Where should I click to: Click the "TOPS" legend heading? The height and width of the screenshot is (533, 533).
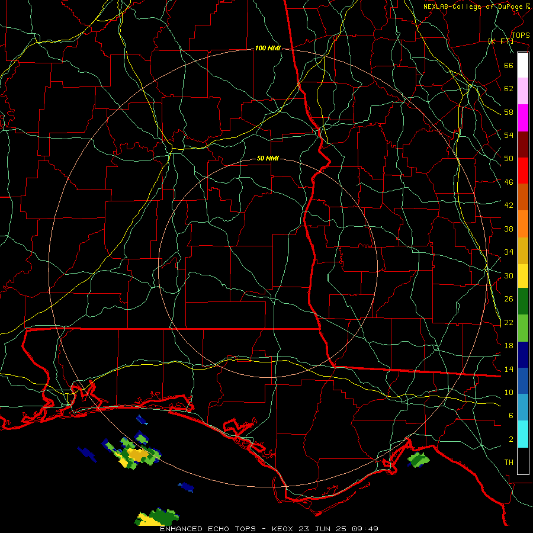point(521,35)
